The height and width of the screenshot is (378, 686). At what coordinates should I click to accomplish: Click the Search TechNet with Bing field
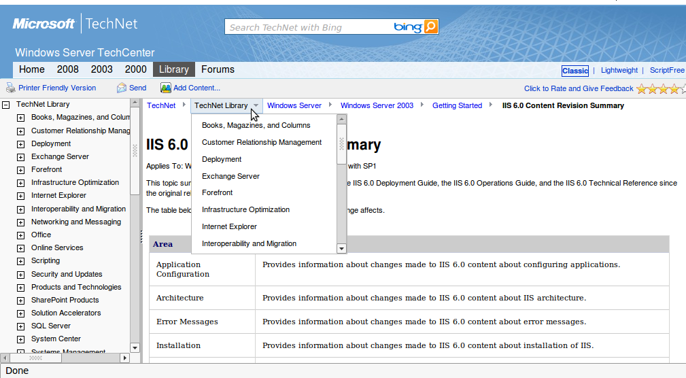[309, 27]
